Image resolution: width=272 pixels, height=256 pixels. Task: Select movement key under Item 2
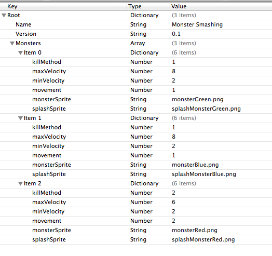[47, 221]
